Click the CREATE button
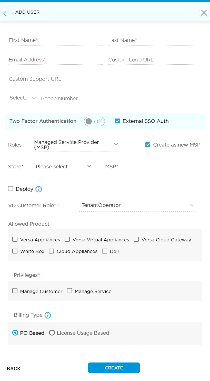 [x=114, y=368]
